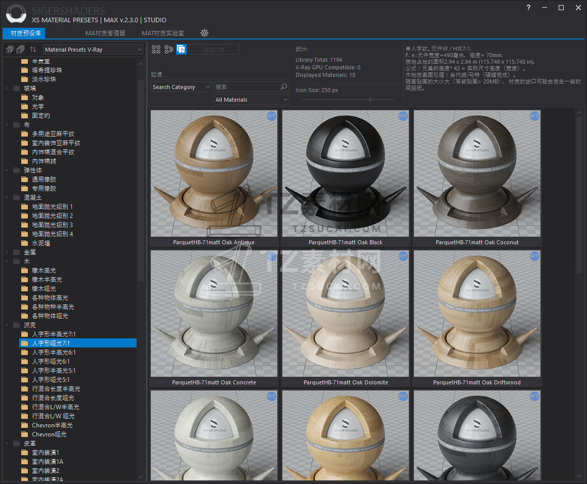Collapse the 布 tree group arrow

click(x=7, y=125)
